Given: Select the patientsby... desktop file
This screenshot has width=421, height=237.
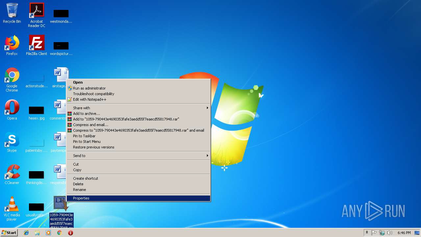Looking at the screenshot, I should pos(37,145).
